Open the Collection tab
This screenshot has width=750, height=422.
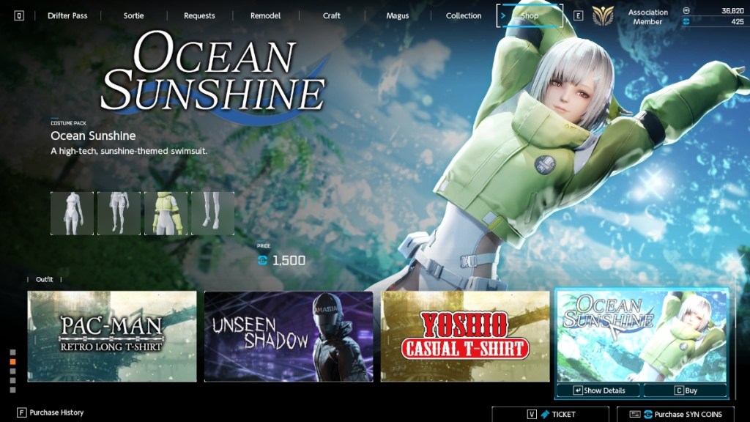(464, 16)
